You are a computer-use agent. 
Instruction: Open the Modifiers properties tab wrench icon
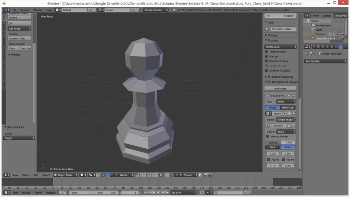pos(340,47)
